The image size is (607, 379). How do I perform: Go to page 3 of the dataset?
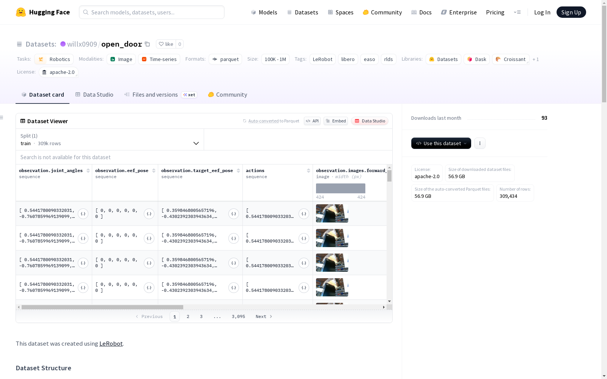[x=201, y=316]
